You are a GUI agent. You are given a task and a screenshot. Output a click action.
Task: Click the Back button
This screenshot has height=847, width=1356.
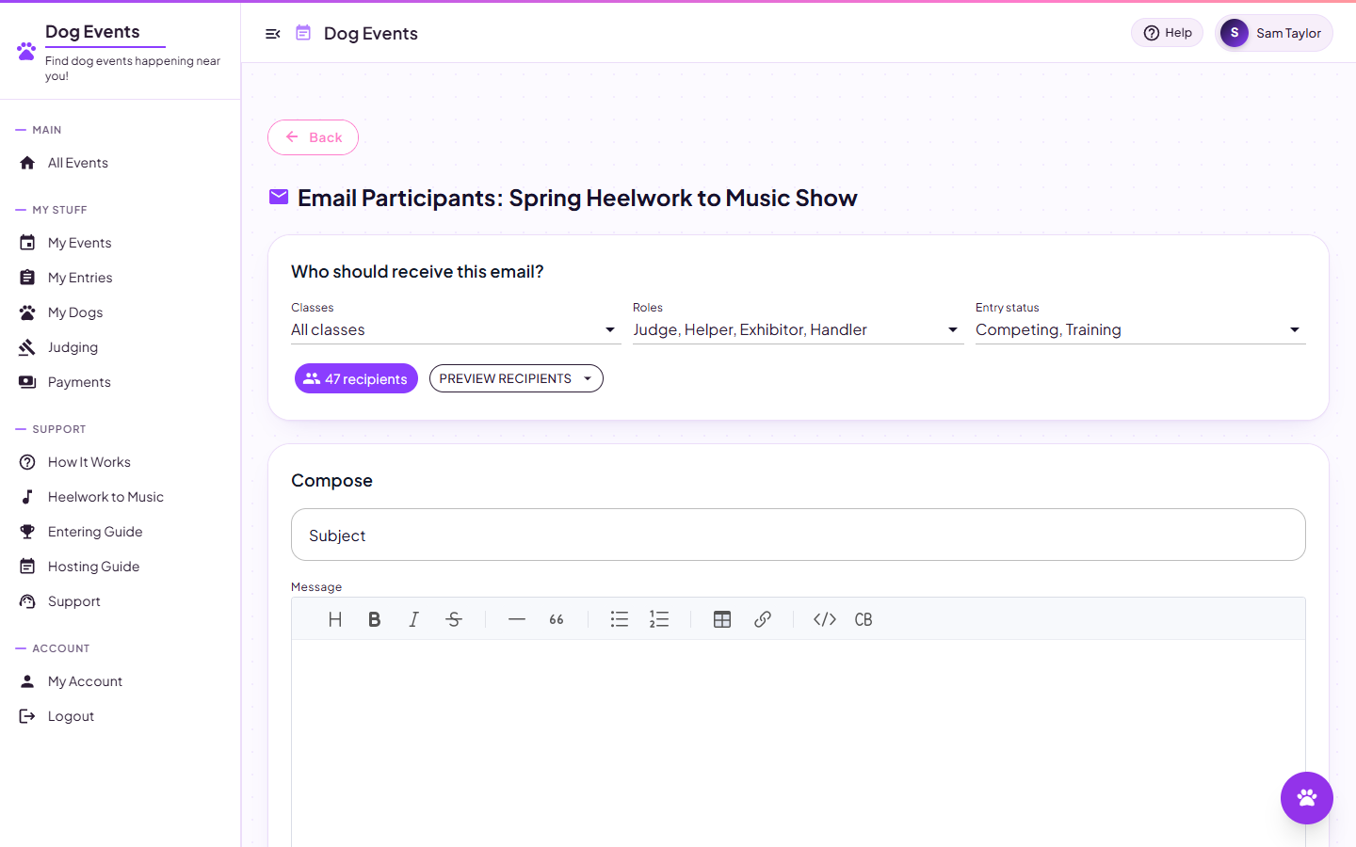pos(313,137)
